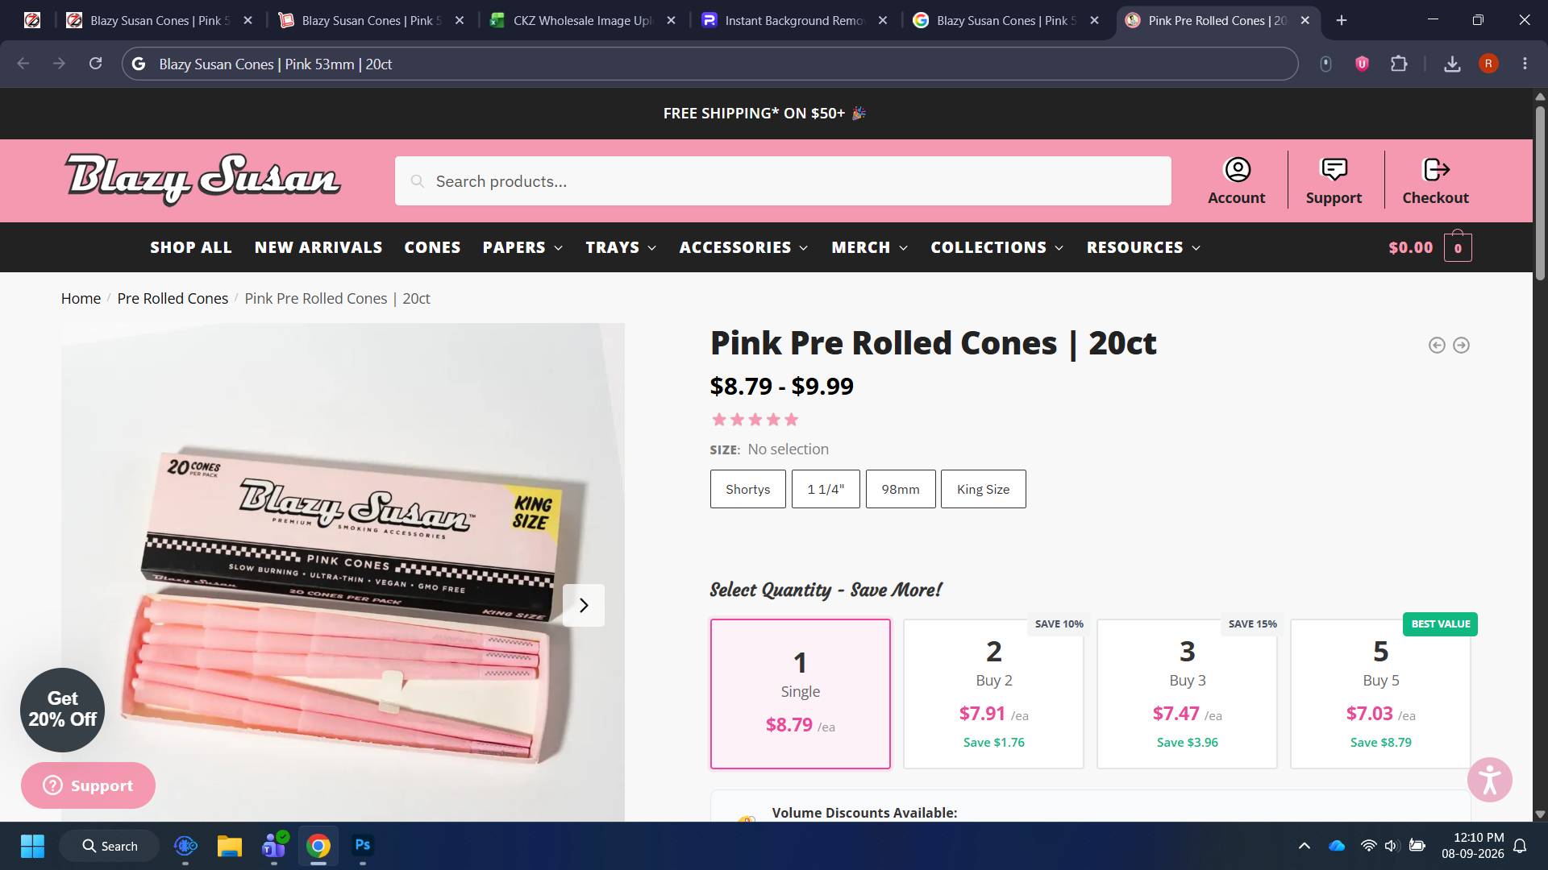Viewport: 1548px width, 870px height.
Task: Open the accessibility widget icon
Action: [1490, 780]
